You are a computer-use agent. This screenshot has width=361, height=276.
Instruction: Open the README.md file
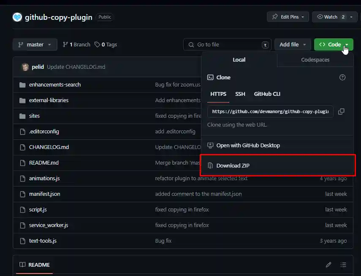(44, 163)
